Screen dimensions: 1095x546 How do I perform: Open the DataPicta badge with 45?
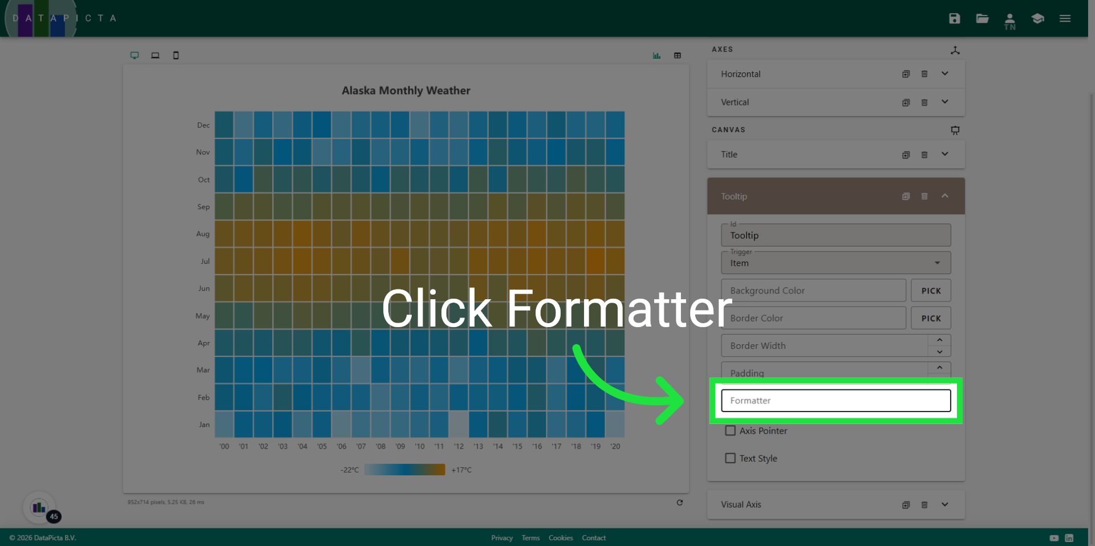point(39,507)
